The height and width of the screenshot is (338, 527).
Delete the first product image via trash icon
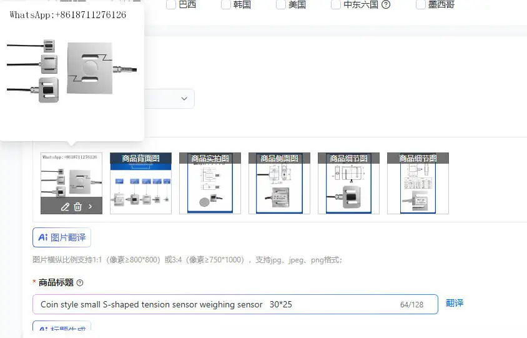pyautogui.click(x=77, y=207)
